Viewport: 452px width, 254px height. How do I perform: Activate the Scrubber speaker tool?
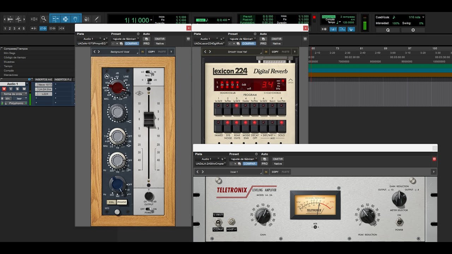click(87, 19)
